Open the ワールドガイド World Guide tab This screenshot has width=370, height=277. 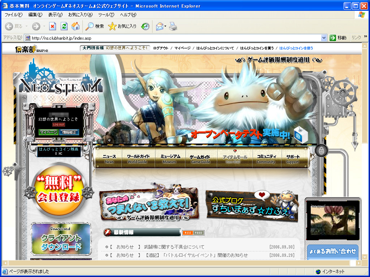point(138,159)
